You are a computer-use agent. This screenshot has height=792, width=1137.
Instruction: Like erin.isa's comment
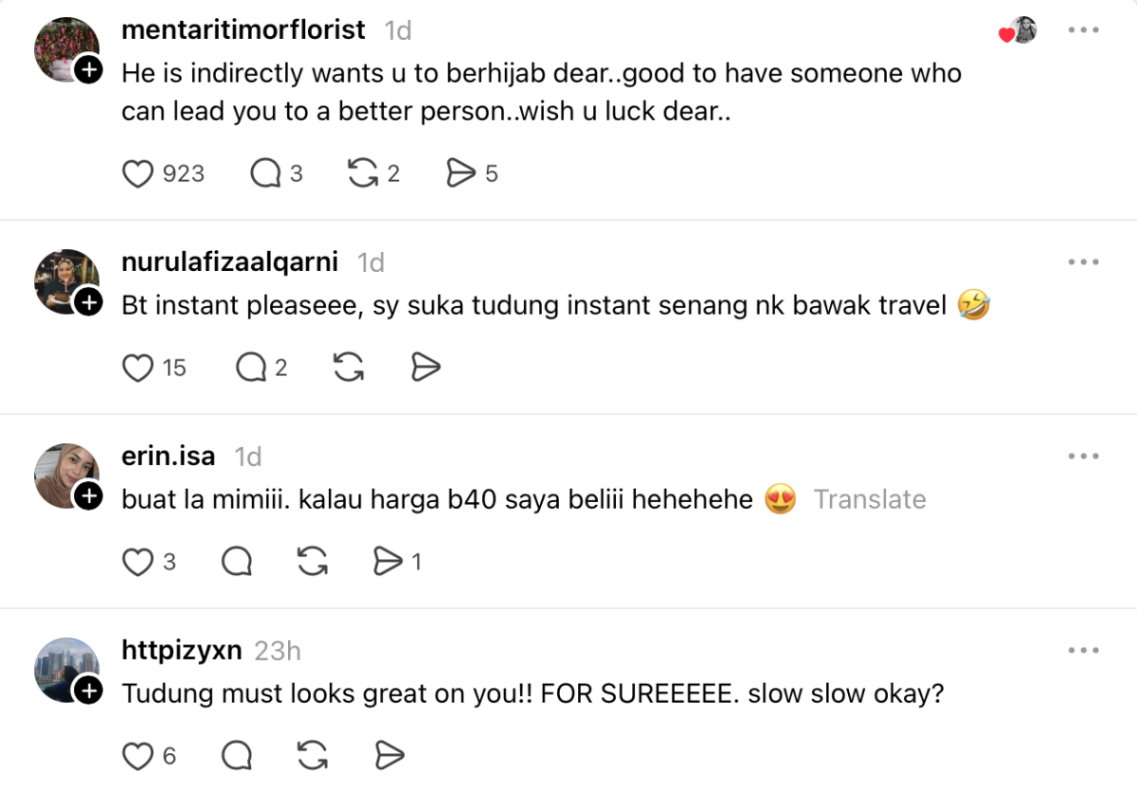[x=138, y=562]
